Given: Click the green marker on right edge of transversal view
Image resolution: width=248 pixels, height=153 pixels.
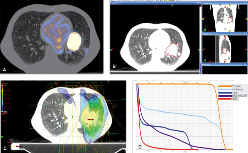Looking at the screenshot, I should coord(199,50).
